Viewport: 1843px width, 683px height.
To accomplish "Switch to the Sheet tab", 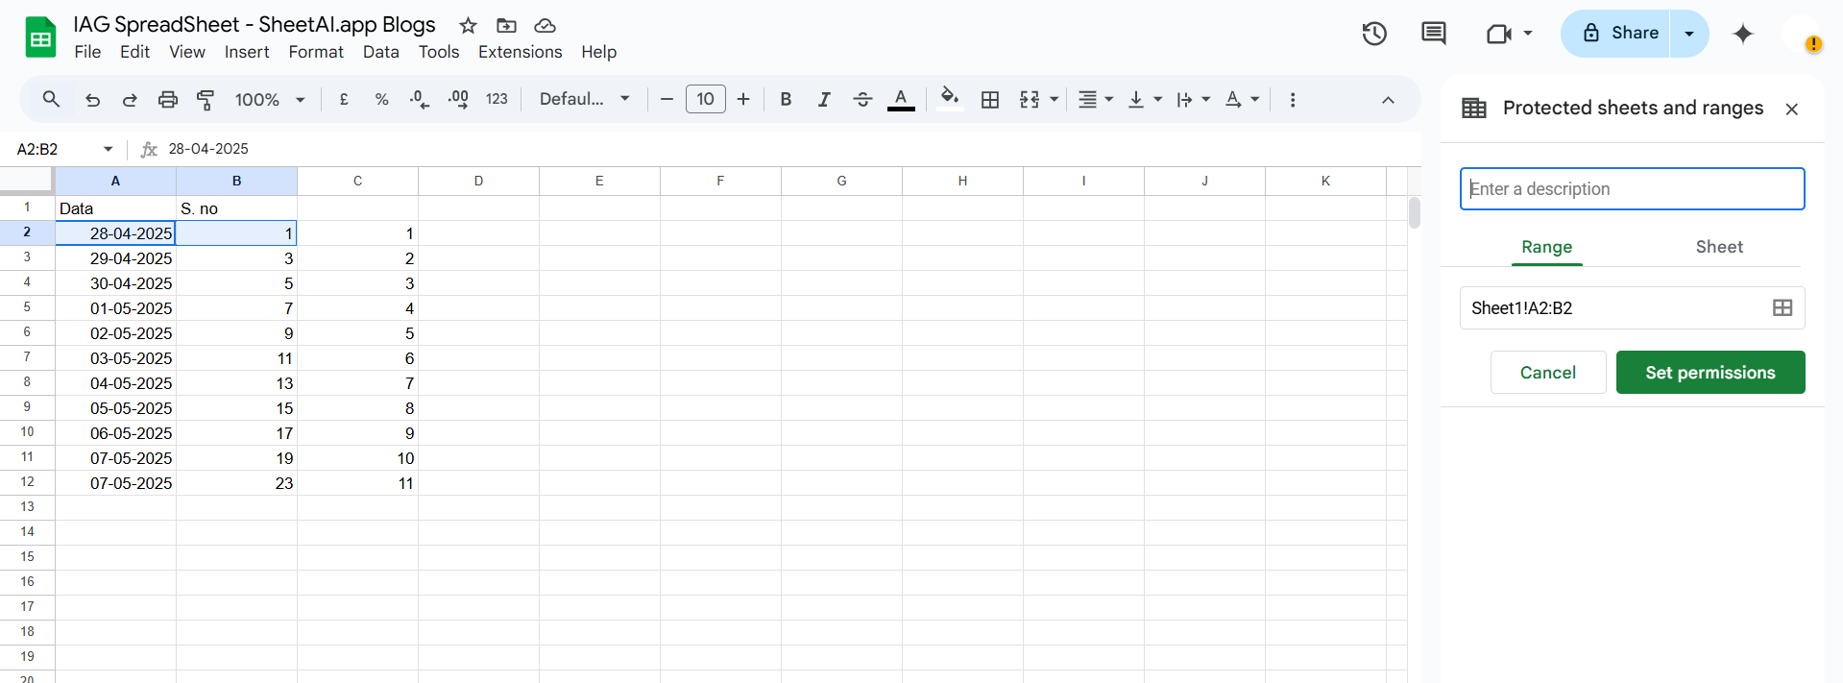I will pos(1719,247).
